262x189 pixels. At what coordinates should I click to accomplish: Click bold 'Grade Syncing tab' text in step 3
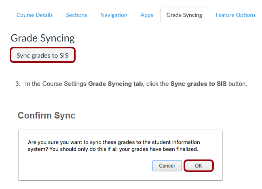pos(115,84)
